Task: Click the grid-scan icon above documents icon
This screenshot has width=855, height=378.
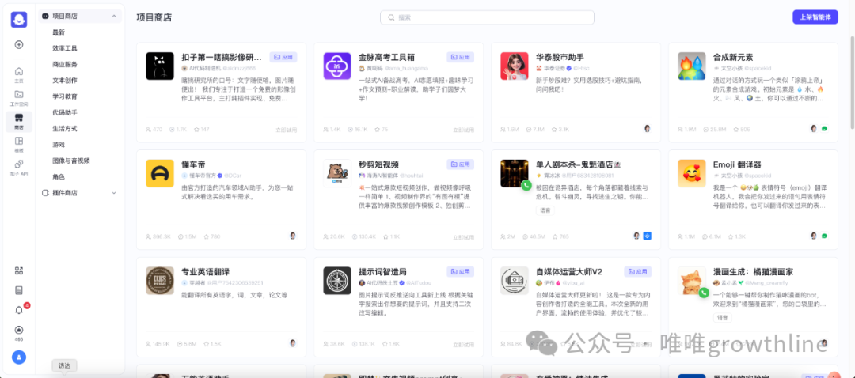Action: tap(18, 270)
